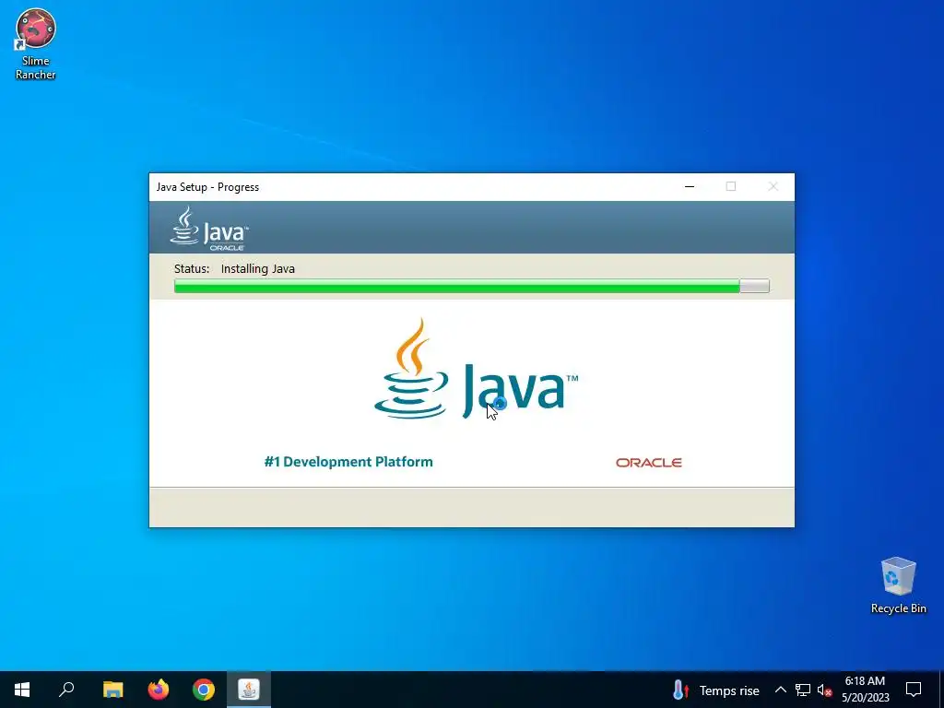The image size is (944, 708).
Task: Click Show Desktop sliver at taskbar end
Action: 941,690
